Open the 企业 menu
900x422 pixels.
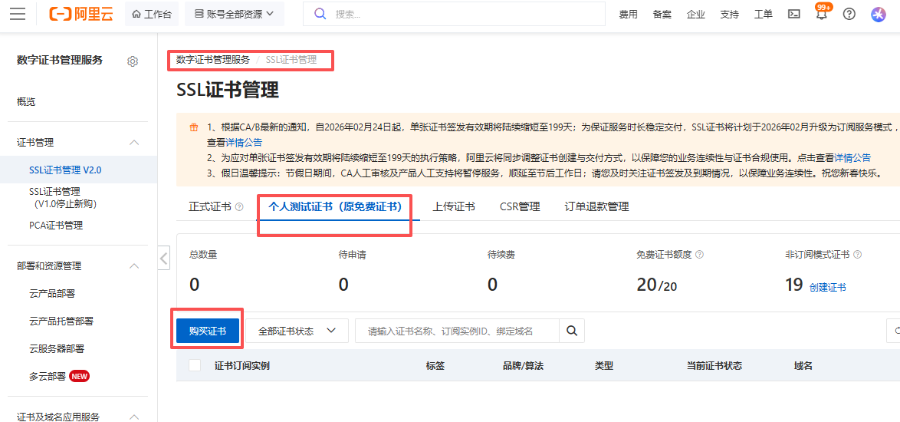click(695, 15)
